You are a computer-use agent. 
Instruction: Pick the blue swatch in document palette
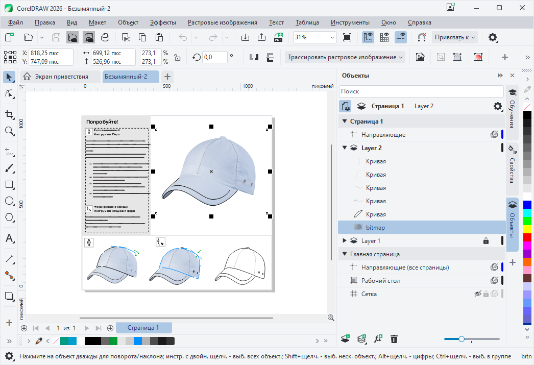[138, 341]
